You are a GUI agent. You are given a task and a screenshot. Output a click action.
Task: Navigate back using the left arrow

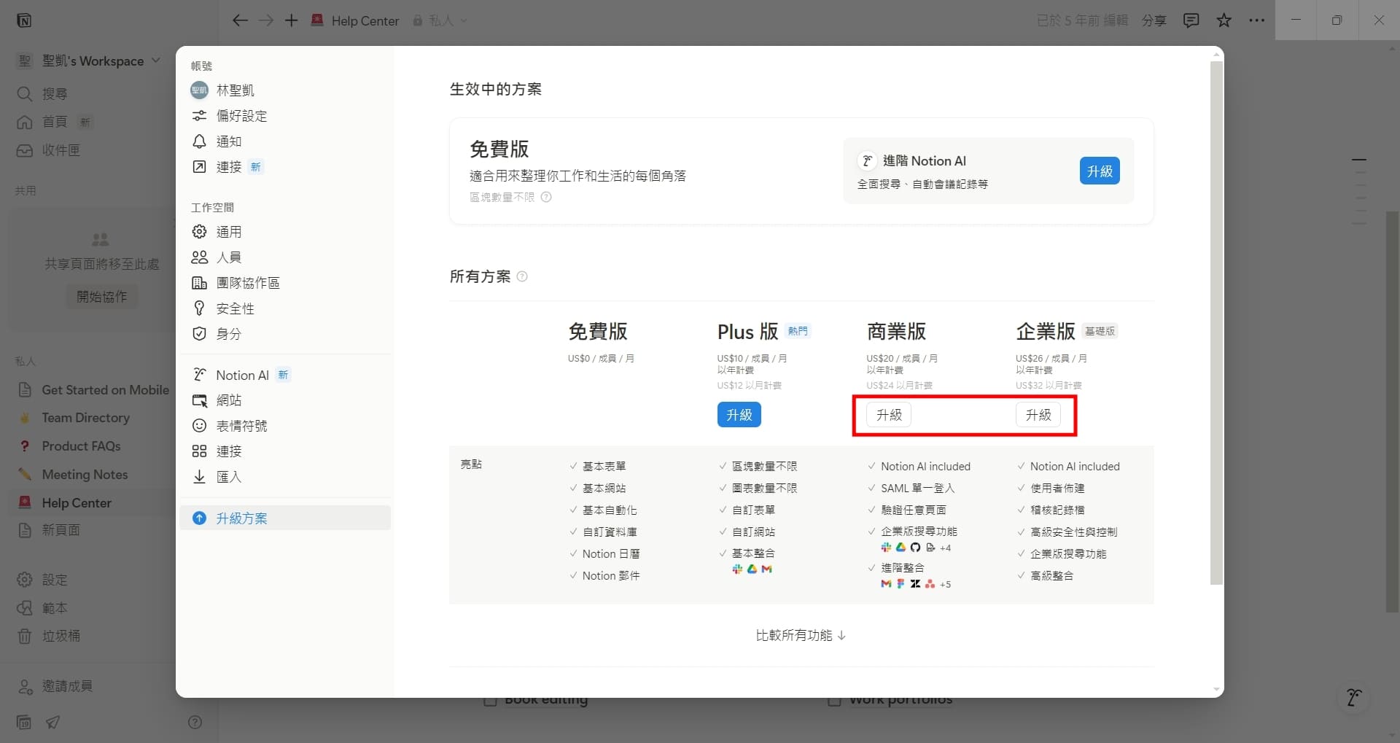click(x=240, y=20)
